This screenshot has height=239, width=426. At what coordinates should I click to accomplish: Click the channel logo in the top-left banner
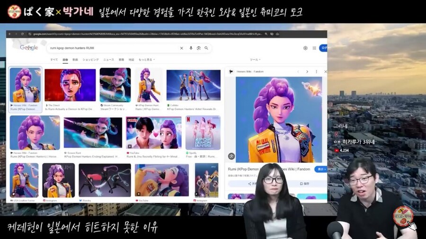[x=14, y=11]
